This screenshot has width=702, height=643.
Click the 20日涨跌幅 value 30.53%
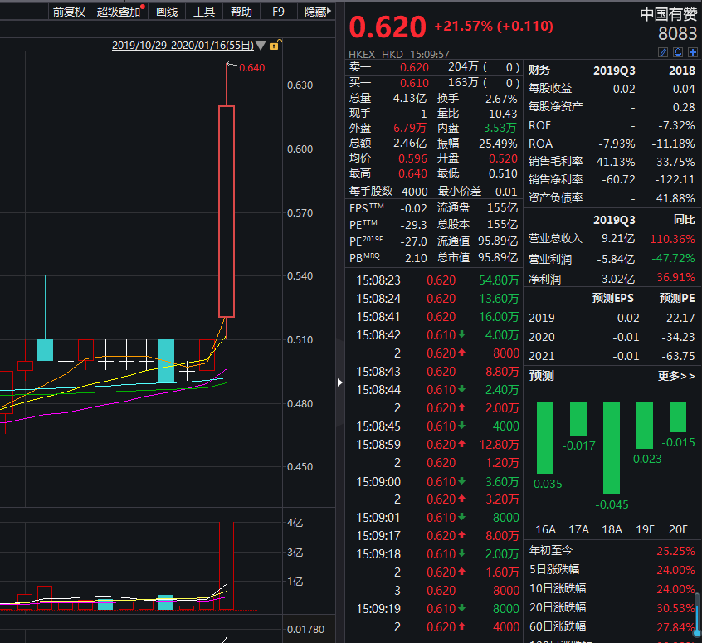pyautogui.click(x=675, y=607)
